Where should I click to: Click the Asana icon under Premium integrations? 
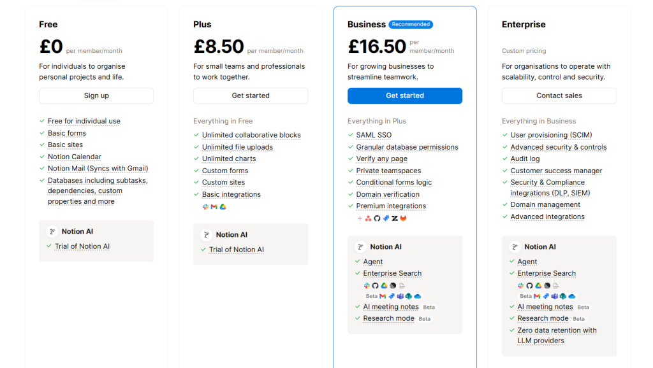pos(368,218)
